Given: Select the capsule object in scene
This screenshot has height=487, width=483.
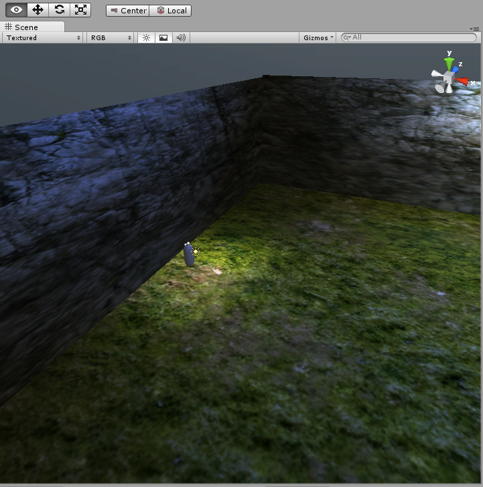Looking at the screenshot, I should pos(188,255).
